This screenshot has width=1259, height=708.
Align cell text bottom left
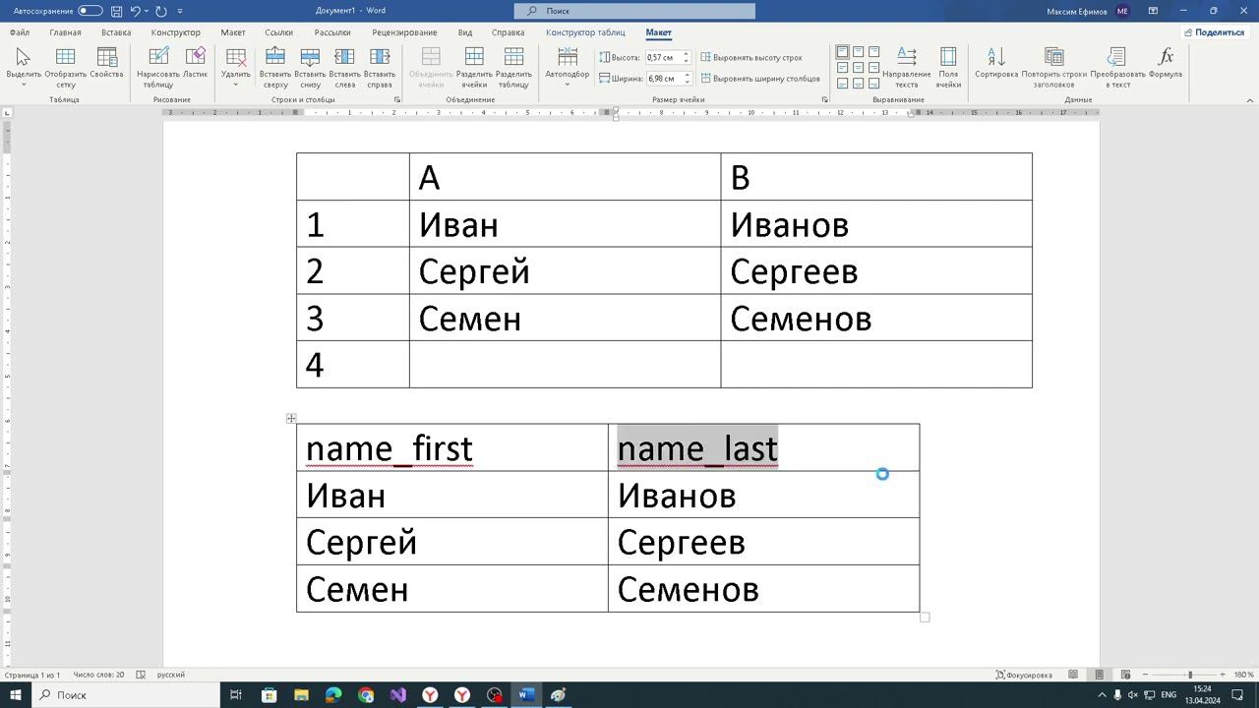click(x=843, y=84)
